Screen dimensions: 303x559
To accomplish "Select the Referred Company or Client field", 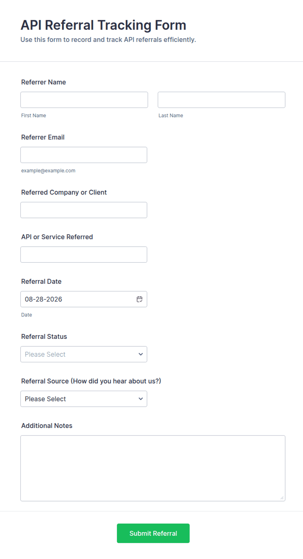I will 84,210.
